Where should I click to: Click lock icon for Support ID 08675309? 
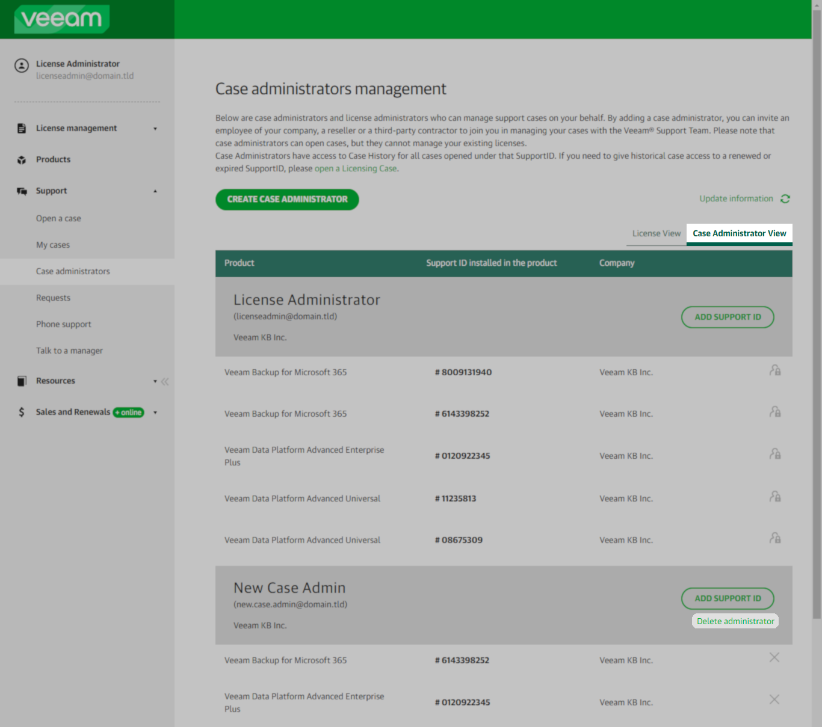(x=775, y=538)
